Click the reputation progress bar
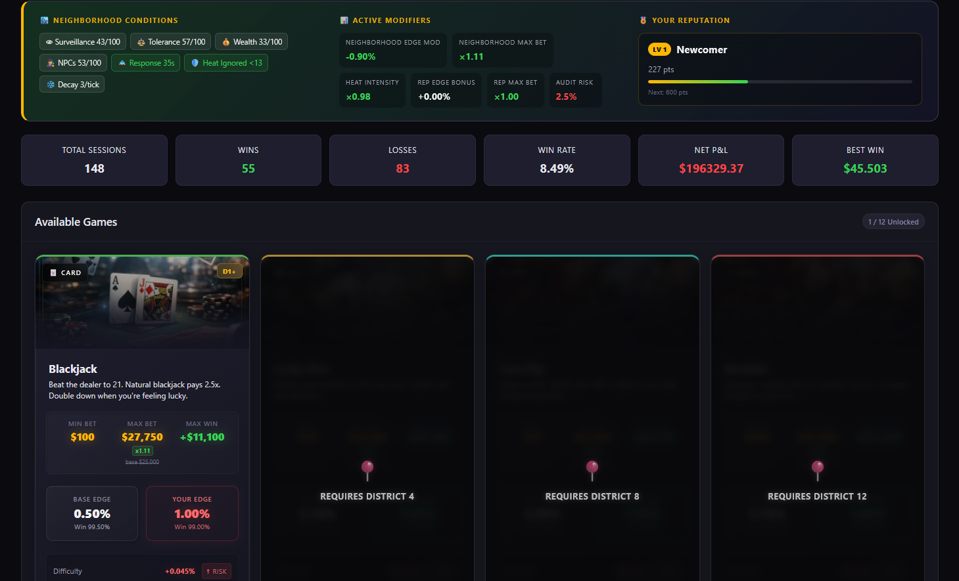 click(x=780, y=81)
